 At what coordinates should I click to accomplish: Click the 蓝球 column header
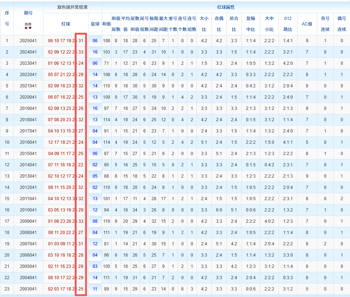[x=95, y=24]
